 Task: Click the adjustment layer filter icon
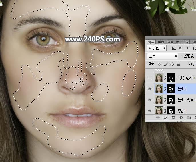pyautogui.click(x=181, y=48)
